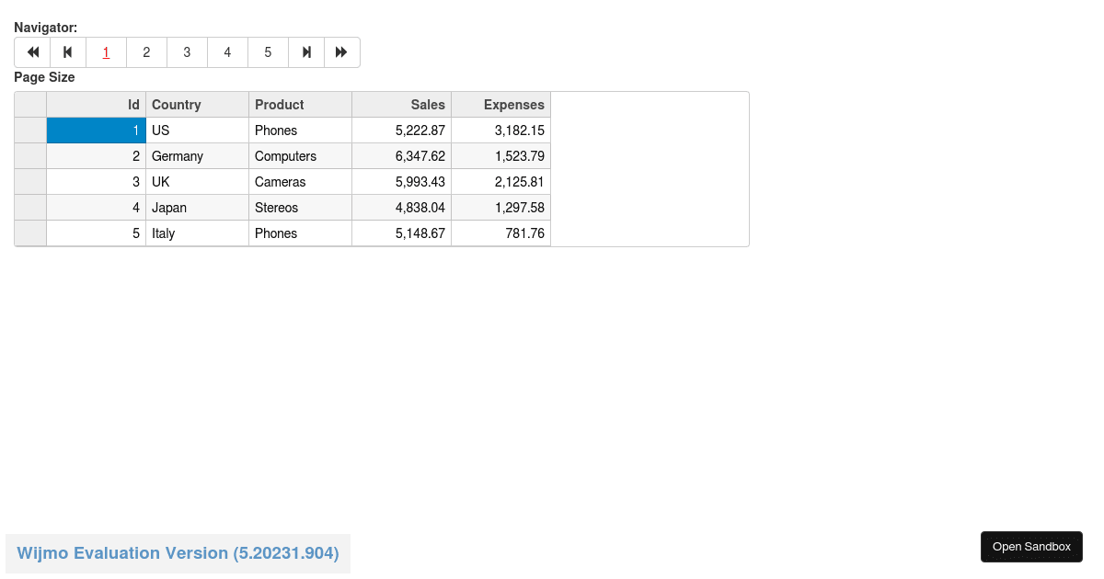Sort by the Expenses column header
Image resolution: width=1104 pixels, height=579 pixels.
(500, 105)
